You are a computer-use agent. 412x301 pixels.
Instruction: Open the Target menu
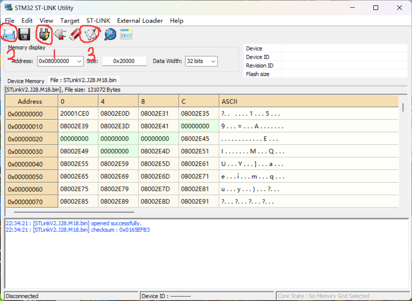[x=70, y=20]
